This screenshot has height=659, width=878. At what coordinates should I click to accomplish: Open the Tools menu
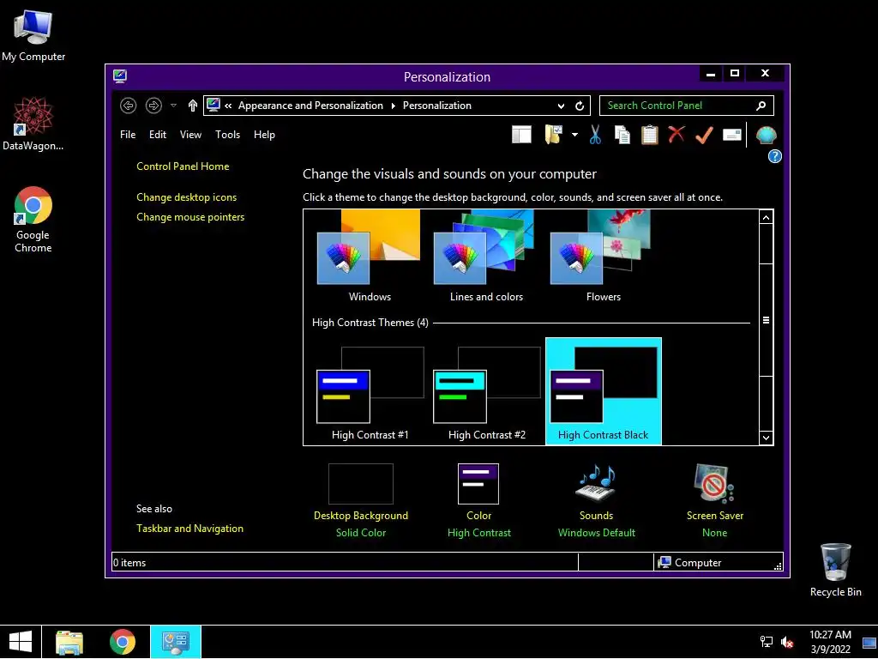coord(227,135)
